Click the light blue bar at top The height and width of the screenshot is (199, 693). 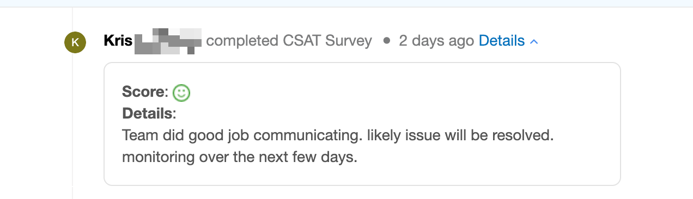tap(346, 3)
